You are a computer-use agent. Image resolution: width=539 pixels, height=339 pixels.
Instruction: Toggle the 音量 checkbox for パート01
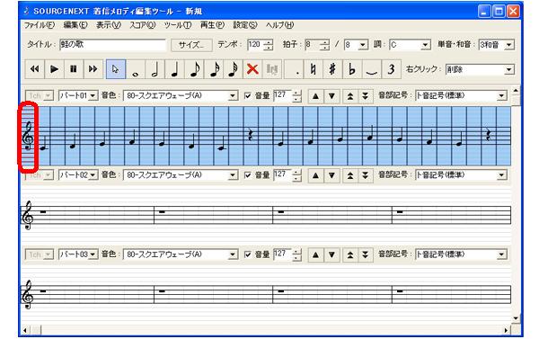tap(248, 96)
